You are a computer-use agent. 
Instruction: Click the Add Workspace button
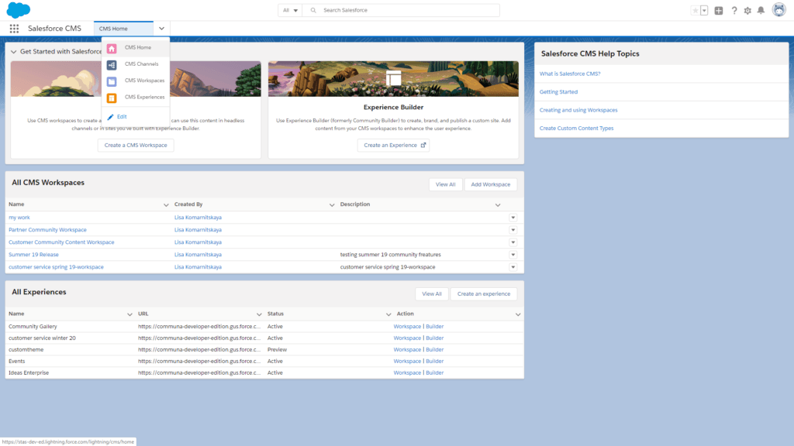coord(491,184)
